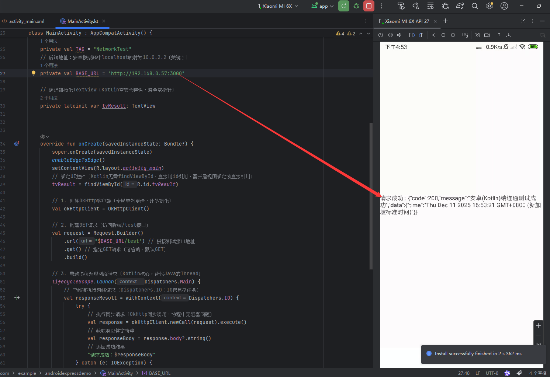This screenshot has height=377, width=550.
Task: Click BASE_URL in the breadcrumb bar
Action: click(x=156, y=373)
